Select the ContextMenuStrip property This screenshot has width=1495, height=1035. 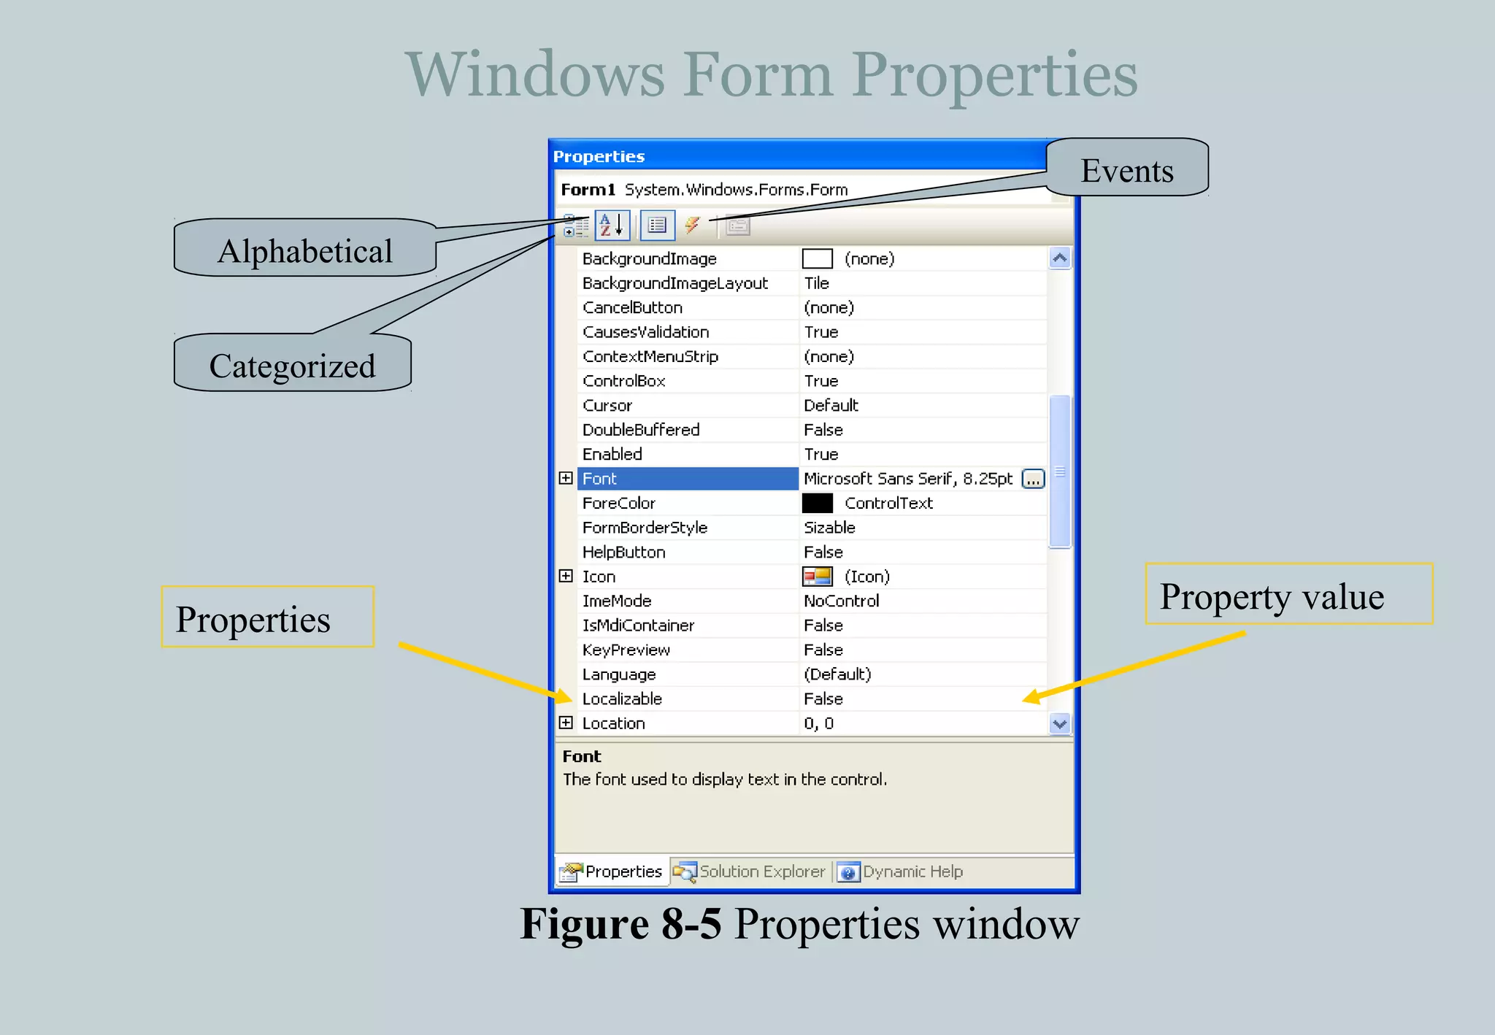tap(650, 356)
